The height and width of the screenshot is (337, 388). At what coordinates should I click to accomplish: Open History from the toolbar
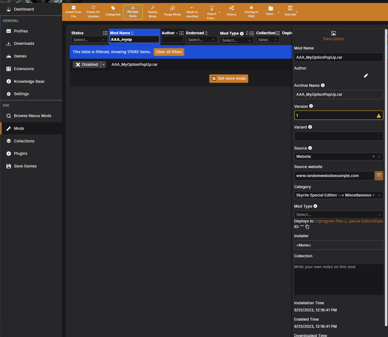(x=231, y=8)
